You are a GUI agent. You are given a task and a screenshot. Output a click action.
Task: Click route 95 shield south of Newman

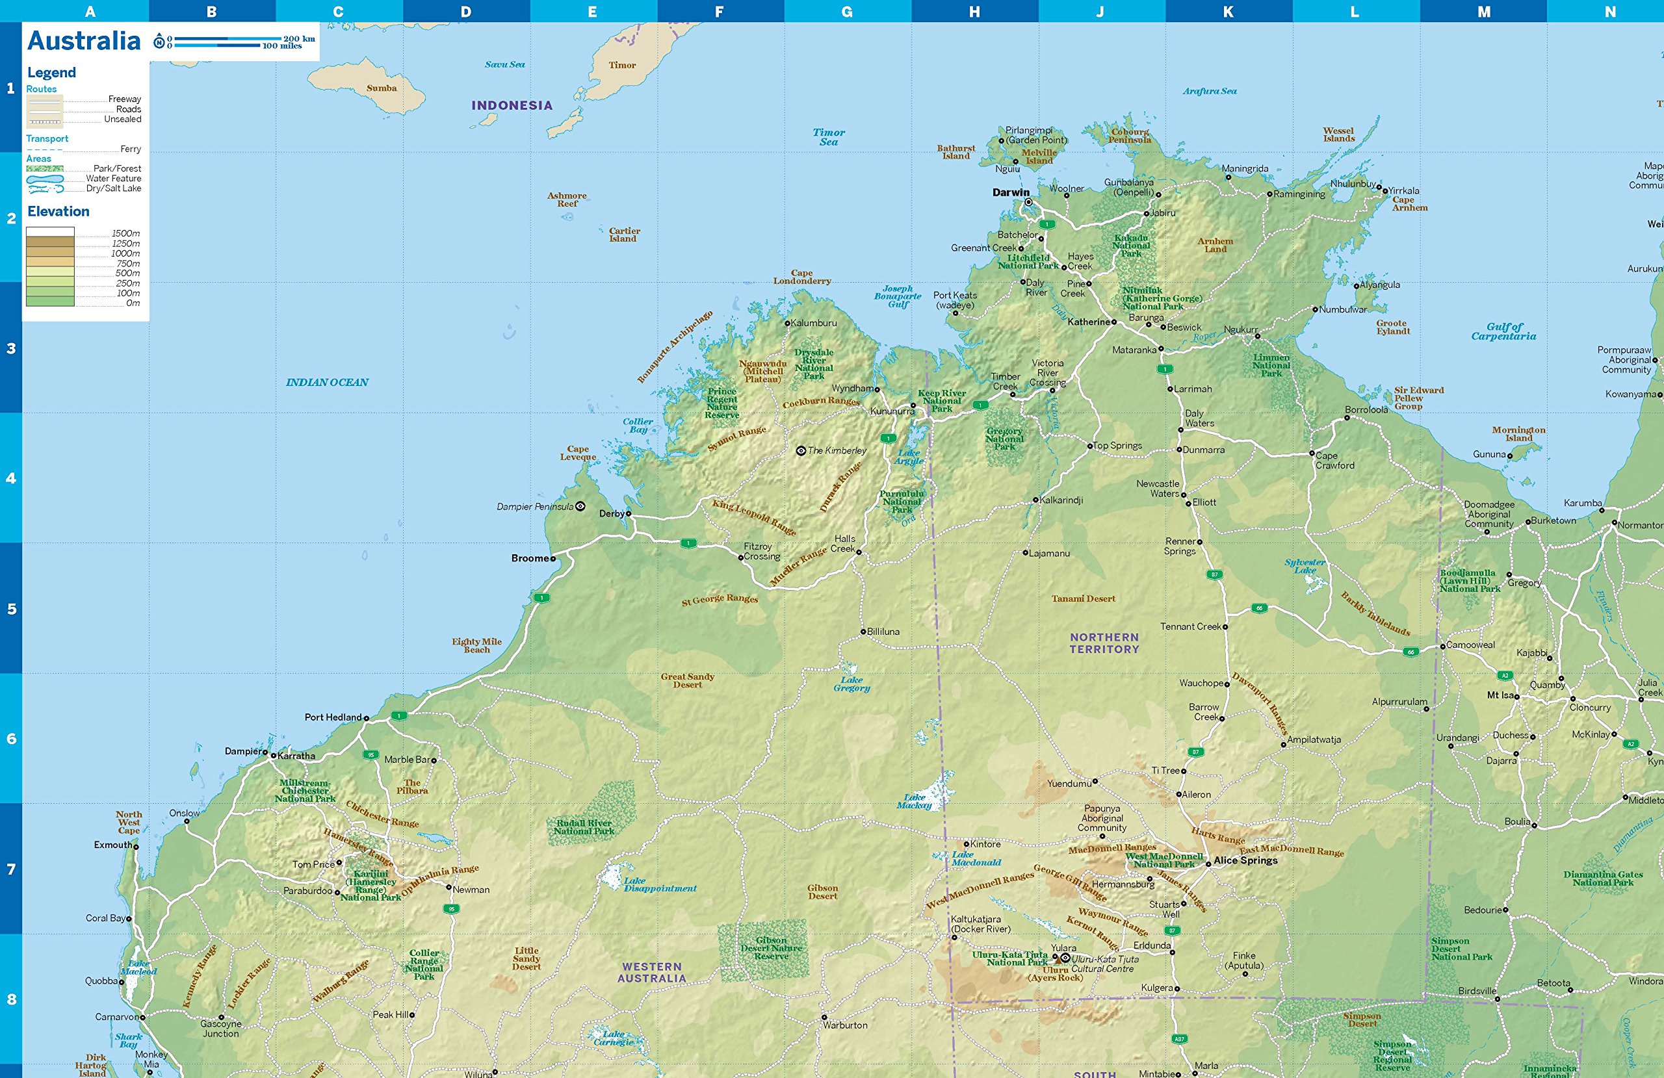(x=452, y=910)
